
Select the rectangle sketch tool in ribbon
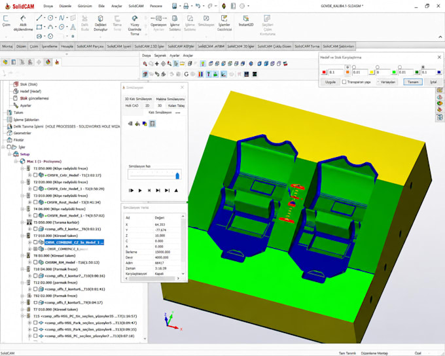click(x=39, y=27)
